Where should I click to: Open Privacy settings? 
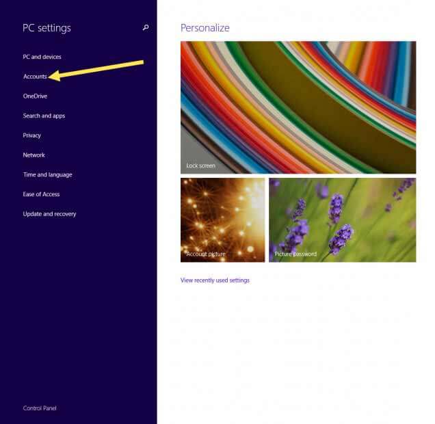pyautogui.click(x=31, y=135)
